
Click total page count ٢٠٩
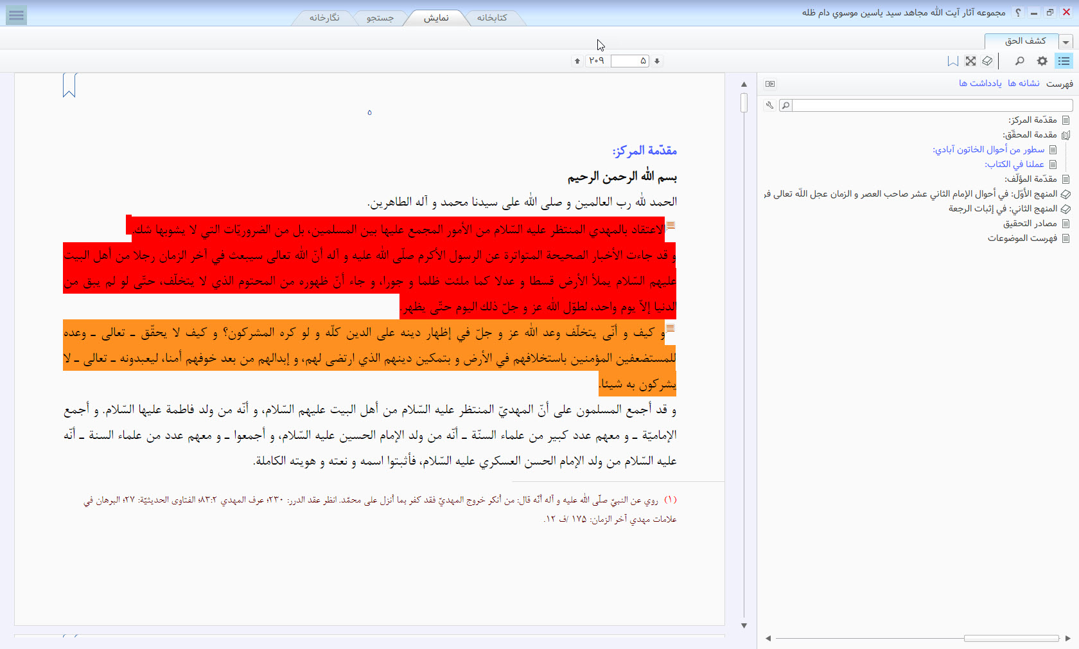coord(597,61)
